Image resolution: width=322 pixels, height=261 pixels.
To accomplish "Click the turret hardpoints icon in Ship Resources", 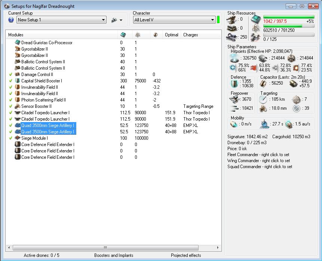I will pyautogui.click(x=232, y=19).
